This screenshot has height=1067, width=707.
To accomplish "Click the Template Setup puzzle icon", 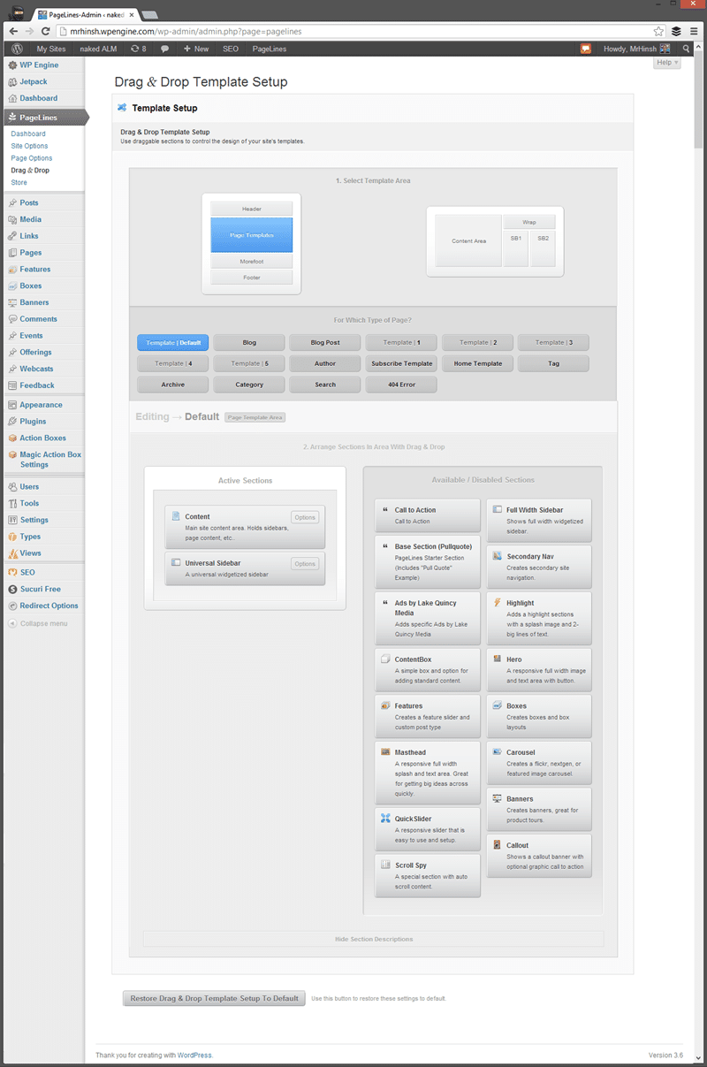I will 122,107.
